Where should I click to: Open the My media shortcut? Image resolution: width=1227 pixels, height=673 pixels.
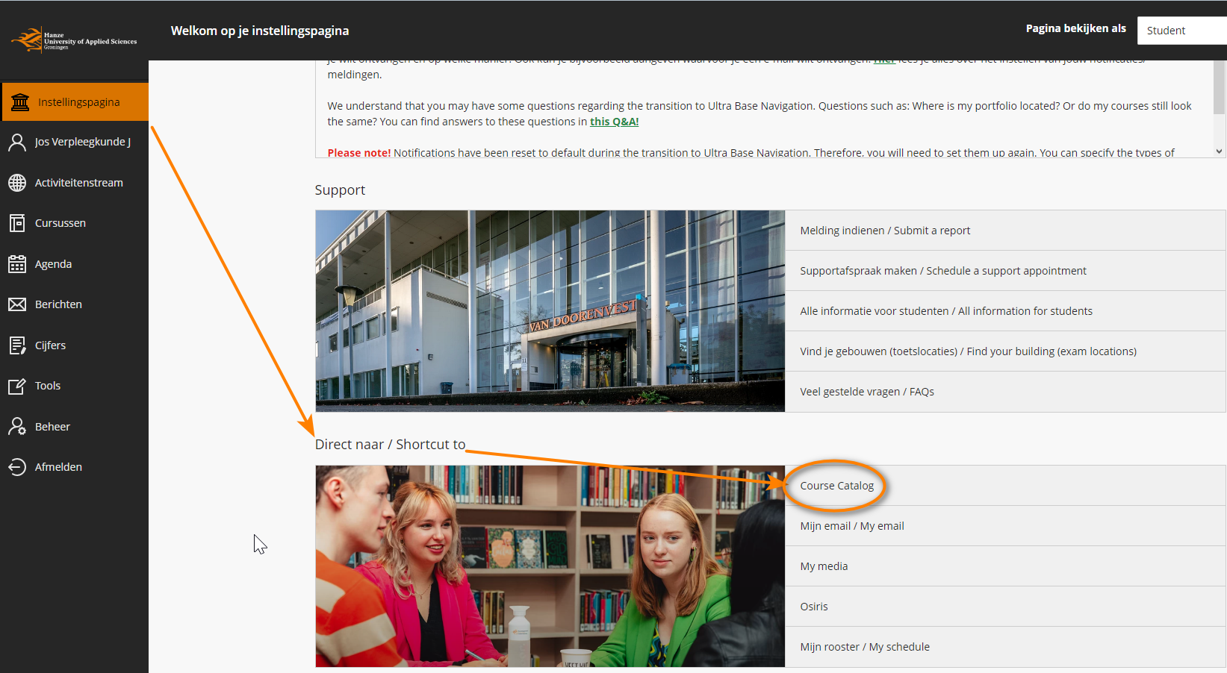click(x=1005, y=566)
